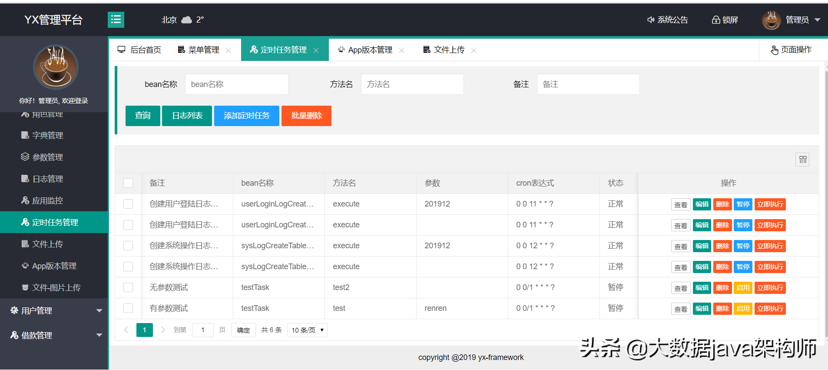The height and width of the screenshot is (370, 828).
Task: Open the 10 条/页 page size dropdown
Action: 307,330
